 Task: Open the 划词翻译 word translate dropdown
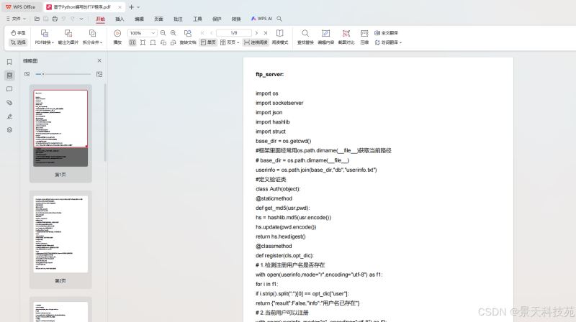pyautogui.click(x=388, y=42)
